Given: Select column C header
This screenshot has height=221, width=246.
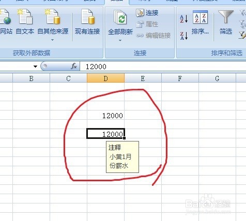Looking at the screenshot, I should (68, 78).
